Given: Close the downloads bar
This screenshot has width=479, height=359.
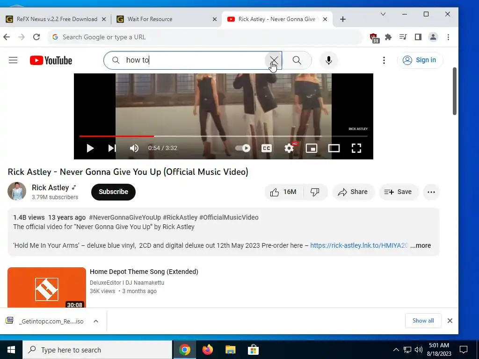Looking at the screenshot, I should [450, 321].
